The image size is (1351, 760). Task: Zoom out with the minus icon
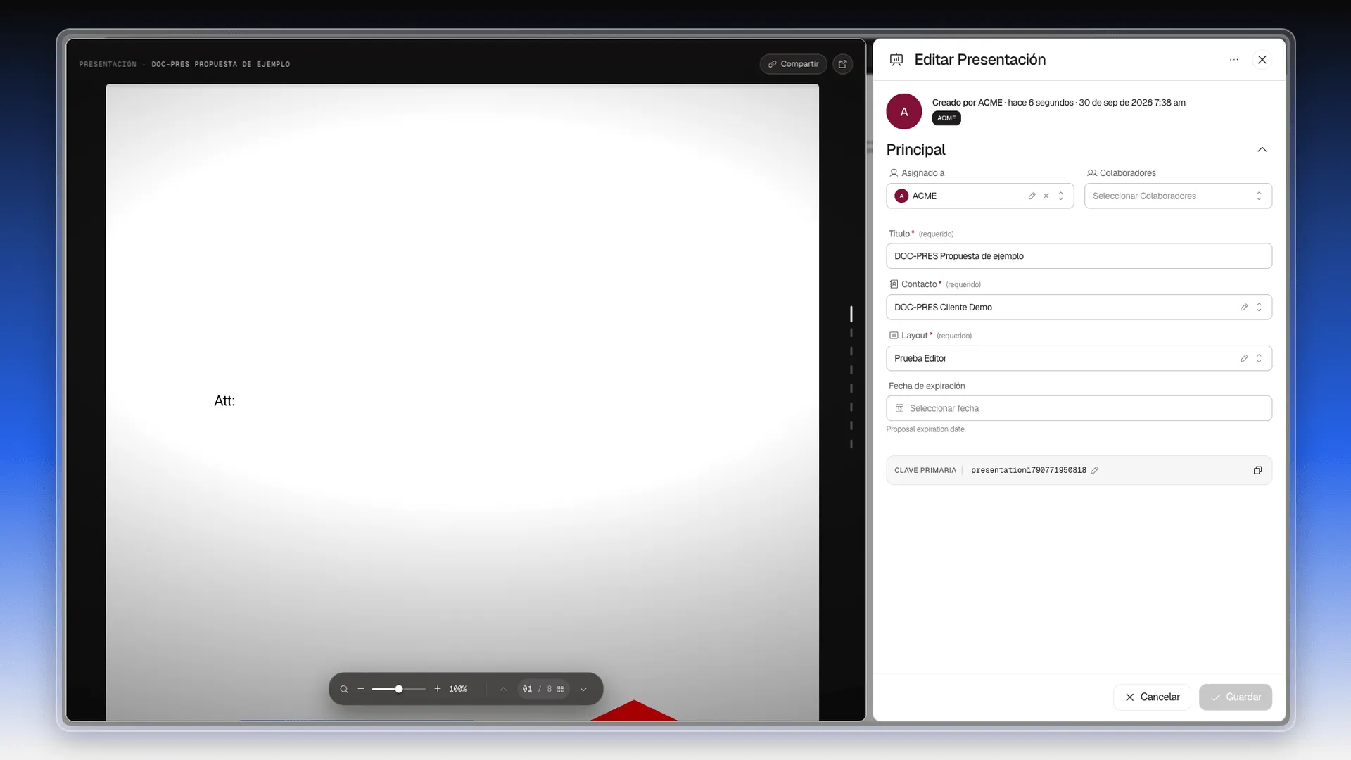361,689
